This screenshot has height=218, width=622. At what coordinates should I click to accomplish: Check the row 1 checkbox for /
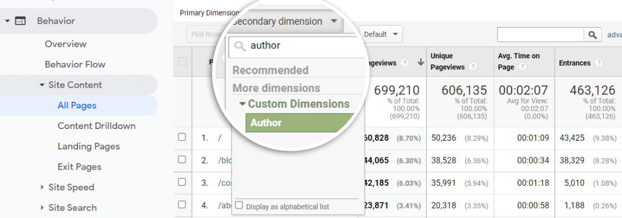[x=182, y=137]
